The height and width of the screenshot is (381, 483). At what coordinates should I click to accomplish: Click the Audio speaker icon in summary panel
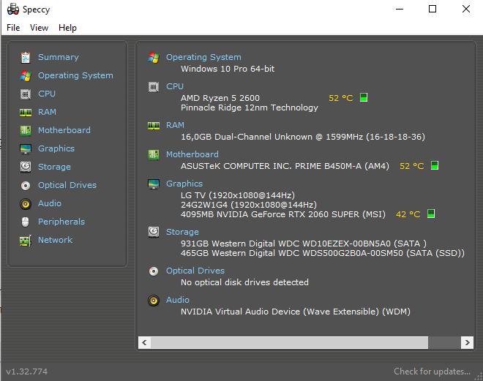point(154,301)
